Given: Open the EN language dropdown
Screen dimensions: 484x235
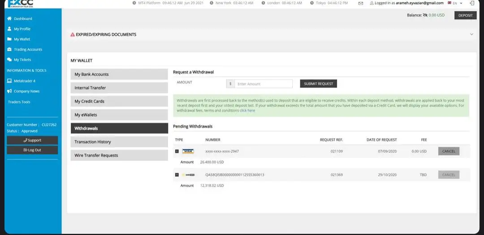Looking at the screenshot, I should click(x=457, y=3).
